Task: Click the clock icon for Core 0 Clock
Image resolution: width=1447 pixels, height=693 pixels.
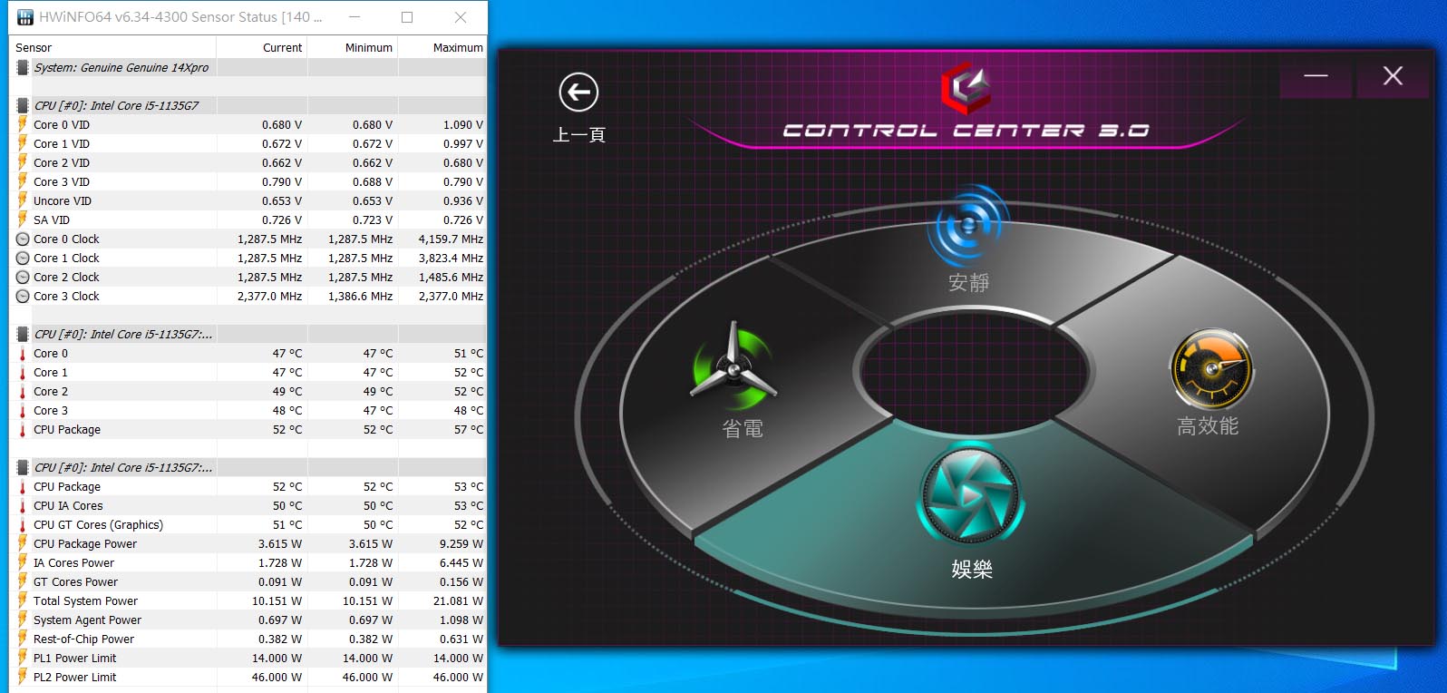Action: click(x=23, y=239)
